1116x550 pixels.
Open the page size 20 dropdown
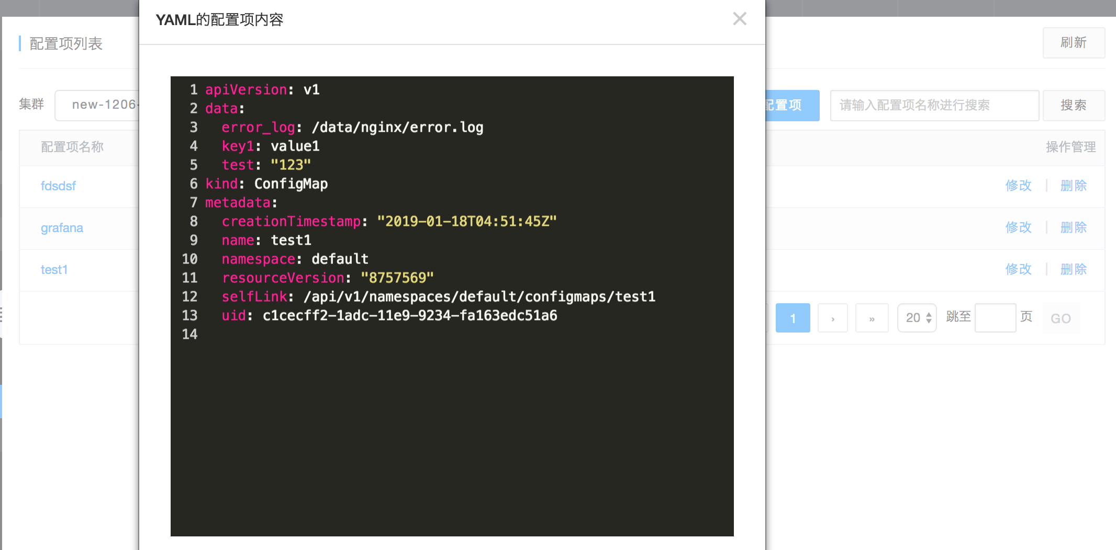917,318
